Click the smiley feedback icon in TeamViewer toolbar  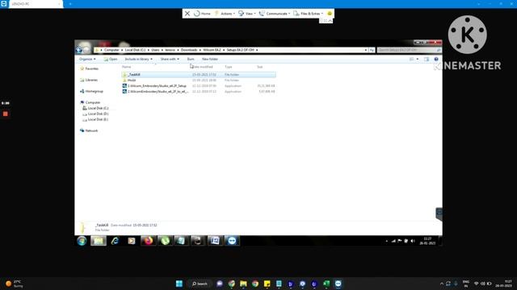[330, 14]
